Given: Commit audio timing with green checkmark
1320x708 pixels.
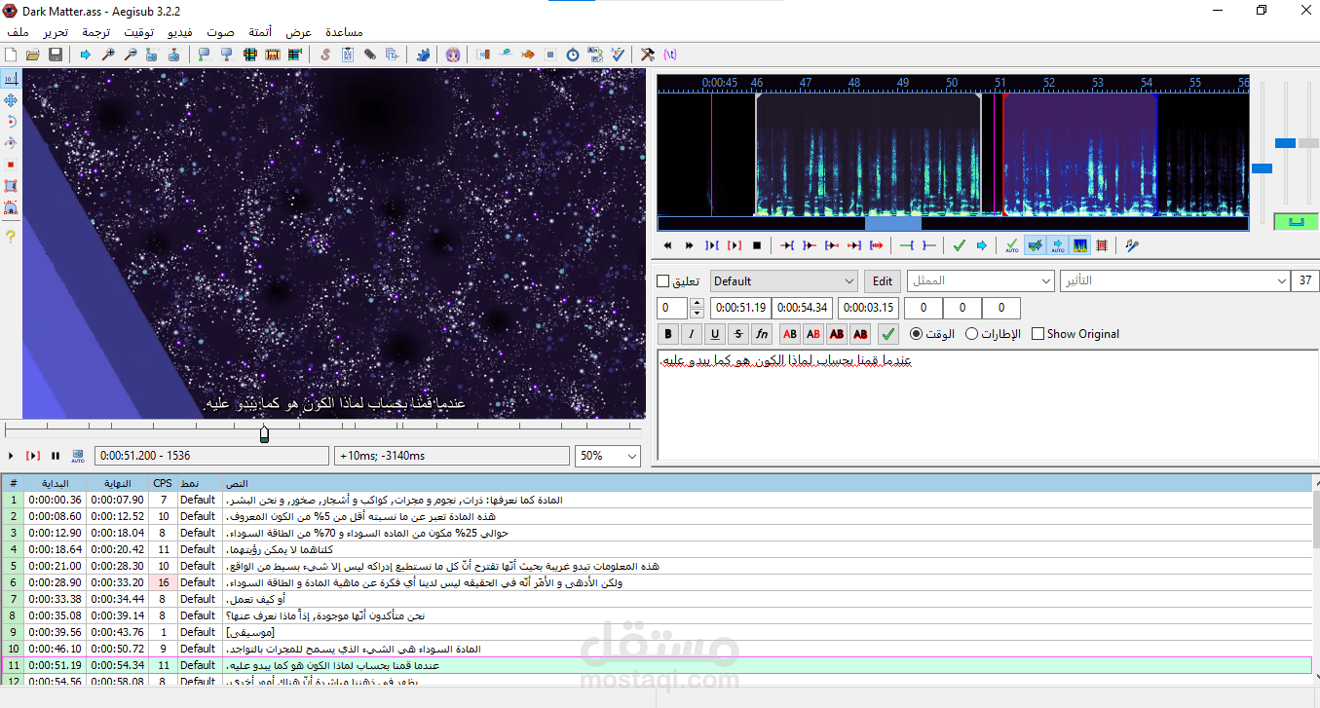Looking at the screenshot, I should (x=960, y=245).
